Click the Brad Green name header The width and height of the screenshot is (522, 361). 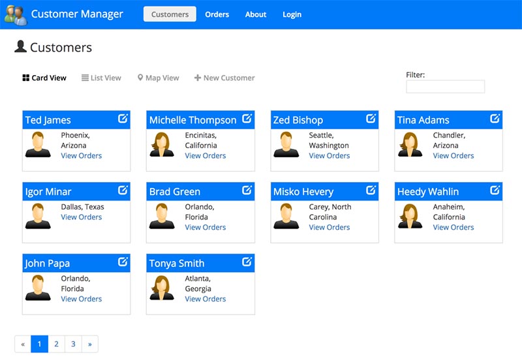(x=175, y=192)
